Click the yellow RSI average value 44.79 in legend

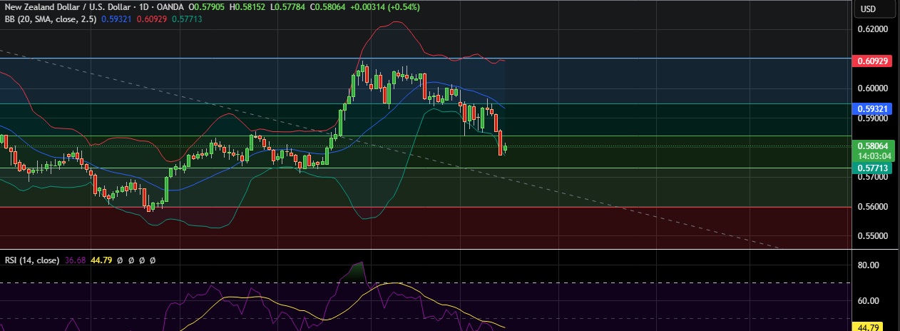(x=102, y=260)
